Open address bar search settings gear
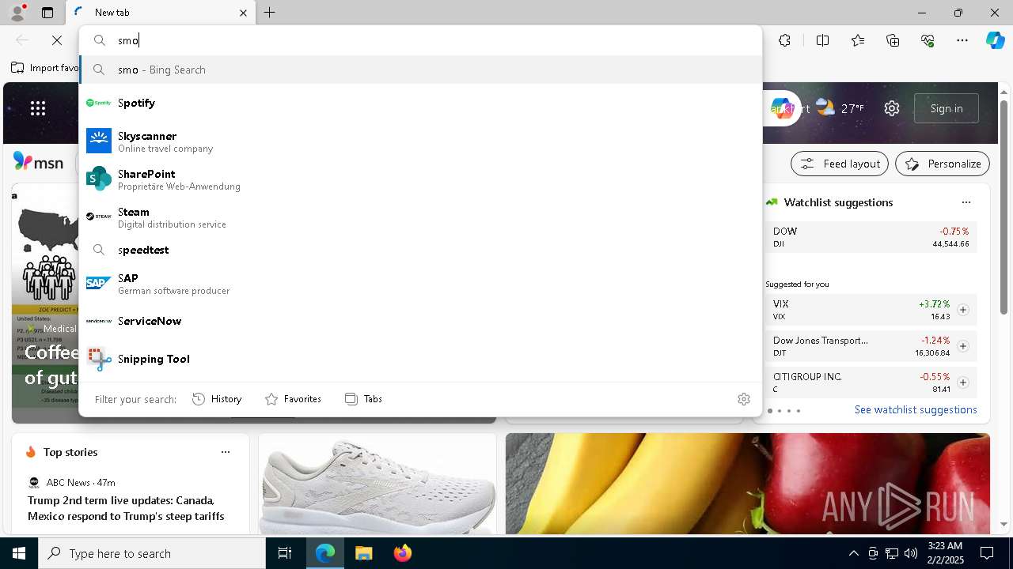The height and width of the screenshot is (569, 1013). point(743,399)
